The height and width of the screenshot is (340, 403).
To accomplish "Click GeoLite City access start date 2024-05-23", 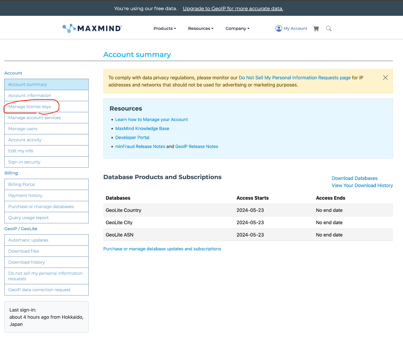I will [250, 222].
